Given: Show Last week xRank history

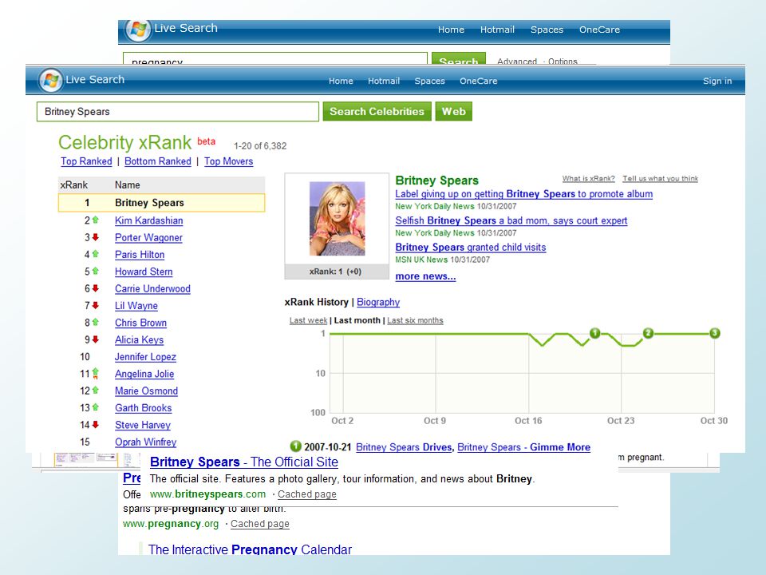Looking at the screenshot, I should point(308,320).
